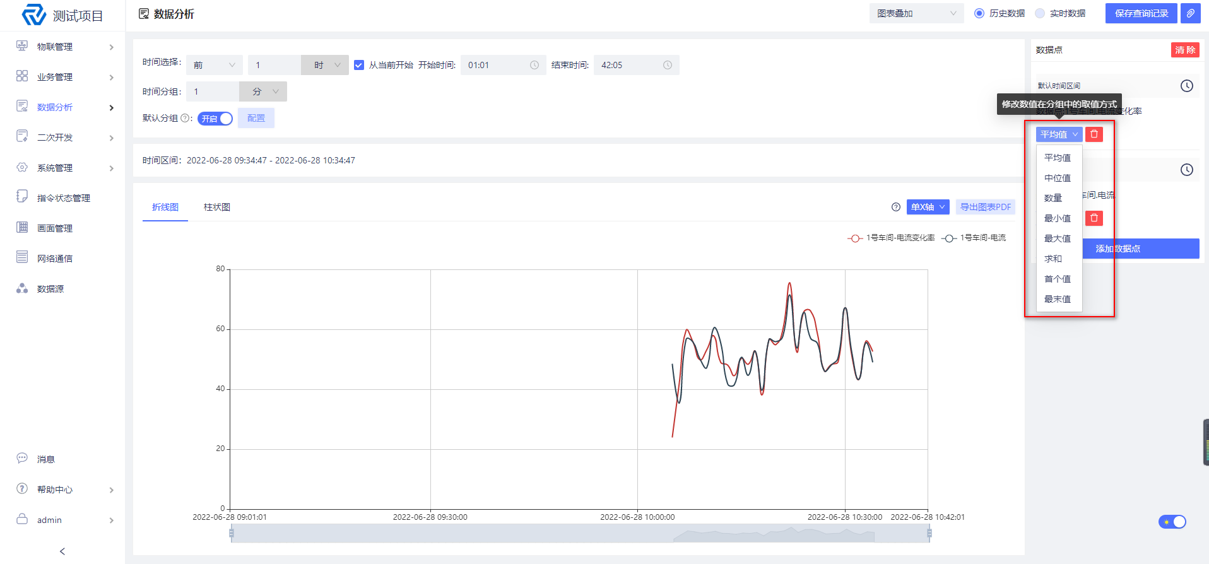Select 实时数据 radio button
Screen dimensions: 1209x564
point(1040,13)
